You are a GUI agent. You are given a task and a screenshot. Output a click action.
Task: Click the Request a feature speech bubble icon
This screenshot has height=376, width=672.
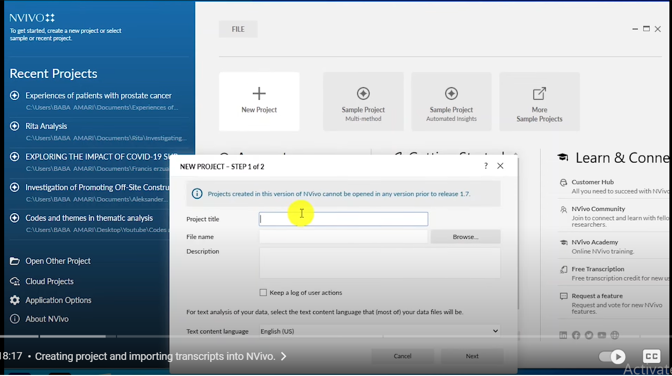click(563, 296)
